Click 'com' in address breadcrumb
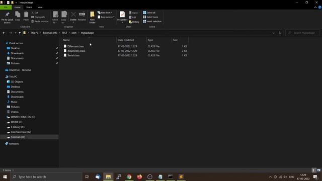The image size is (322, 181). [x=74, y=33]
